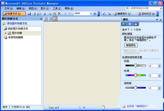Go back in the 颜色 task pane
This screenshot has height=111, width=164.
124,24
